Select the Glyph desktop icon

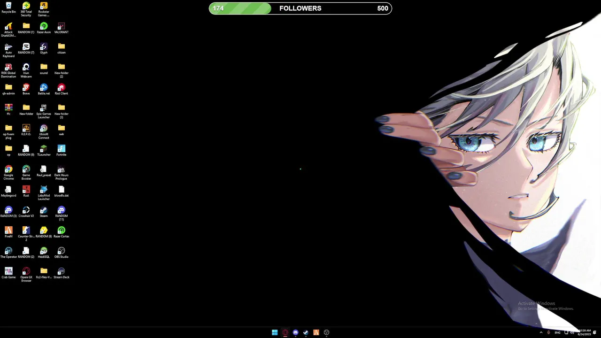coord(44,48)
